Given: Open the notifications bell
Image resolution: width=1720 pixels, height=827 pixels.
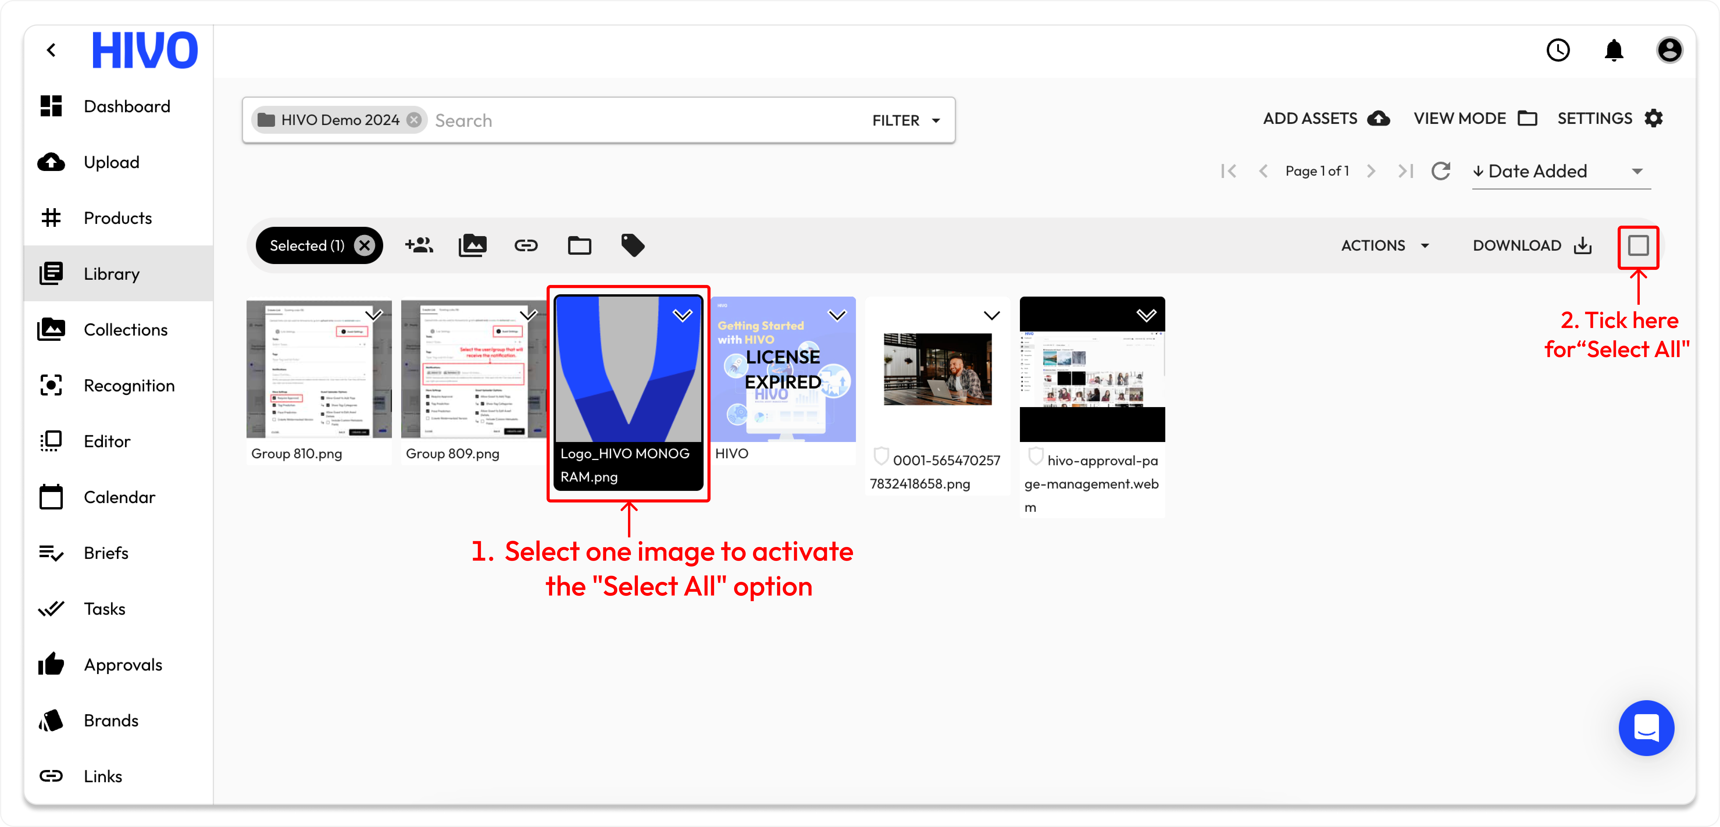Looking at the screenshot, I should coord(1613,50).
